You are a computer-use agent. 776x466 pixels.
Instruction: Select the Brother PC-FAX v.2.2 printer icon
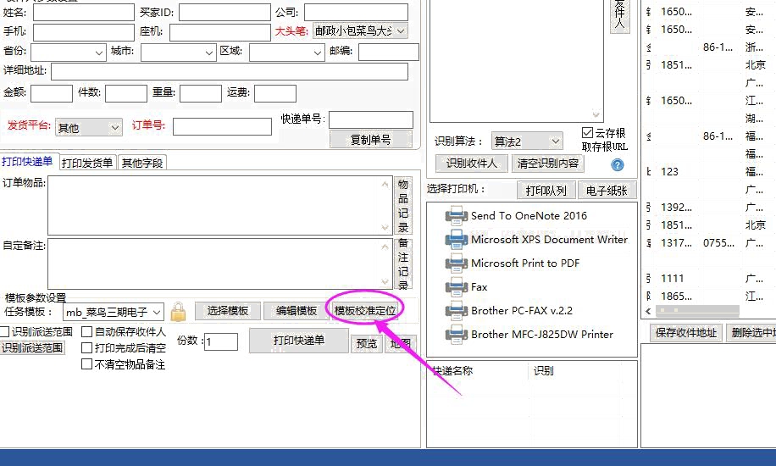click(457, 311)
